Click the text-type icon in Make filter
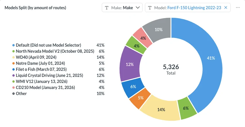This screenshot has height=127, width=245. [x=107, y=8]
